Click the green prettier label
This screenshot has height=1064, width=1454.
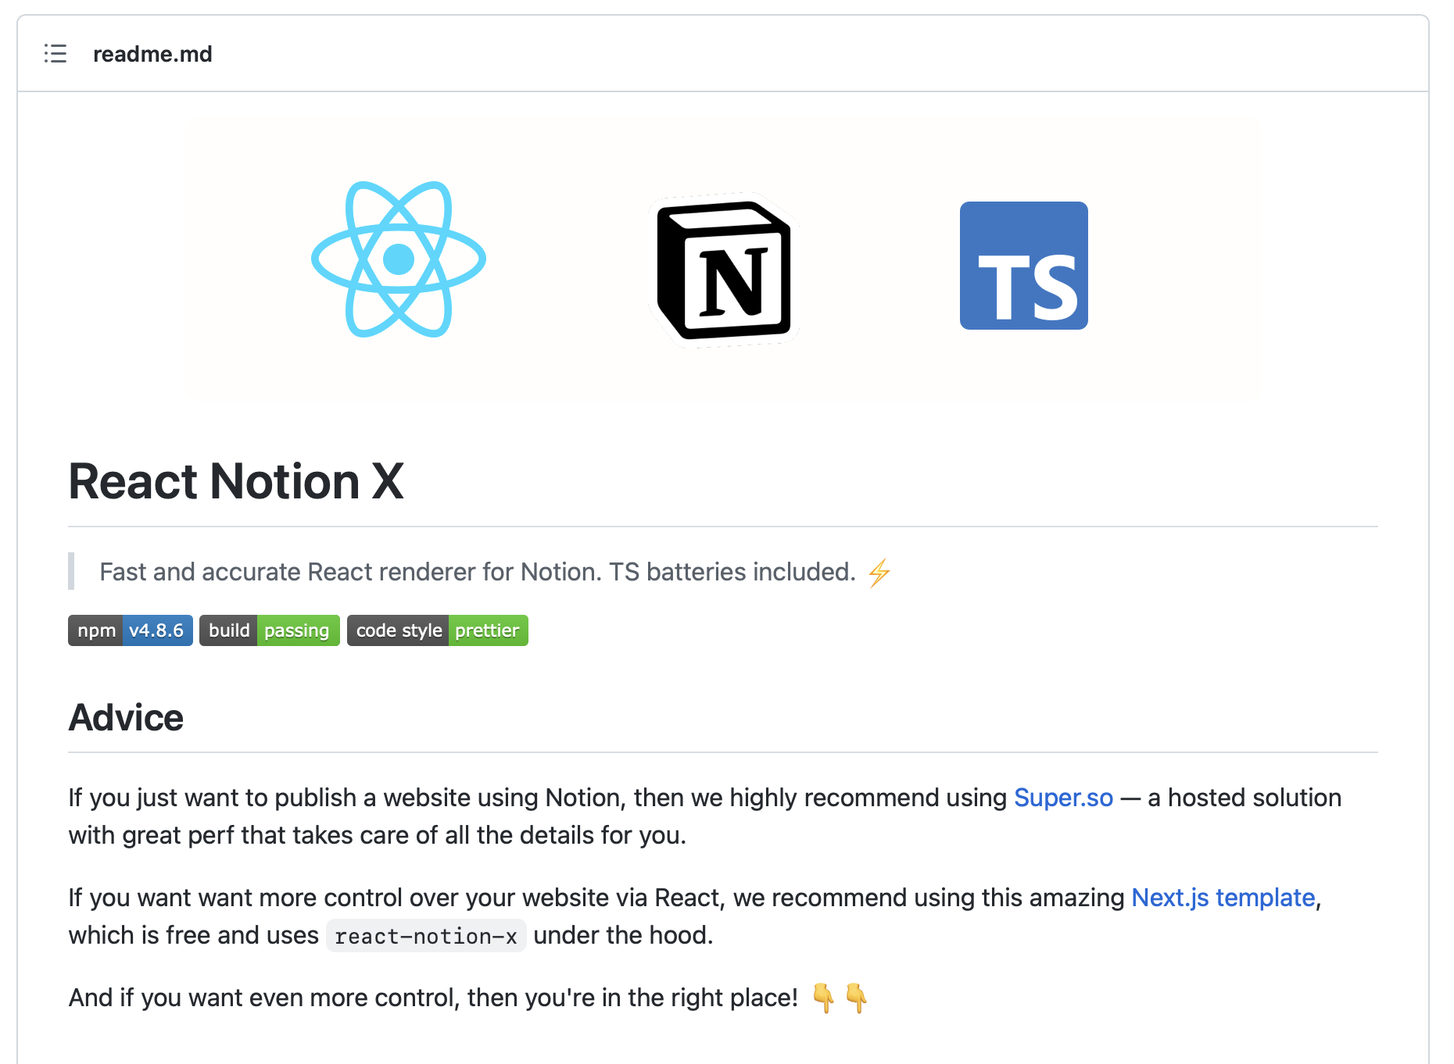click(488, 630)
